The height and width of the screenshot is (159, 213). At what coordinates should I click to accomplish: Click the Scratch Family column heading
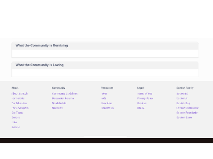pyautogui.click(x=185, y=88)
